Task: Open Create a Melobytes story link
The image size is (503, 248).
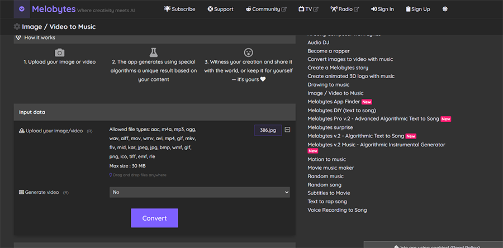Action: tap(338, 68)
